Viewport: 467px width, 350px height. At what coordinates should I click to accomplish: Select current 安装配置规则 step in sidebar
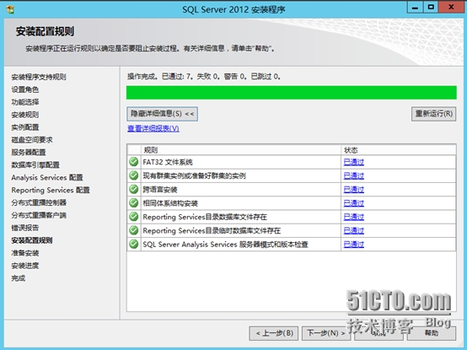click(x=32, y=240)
